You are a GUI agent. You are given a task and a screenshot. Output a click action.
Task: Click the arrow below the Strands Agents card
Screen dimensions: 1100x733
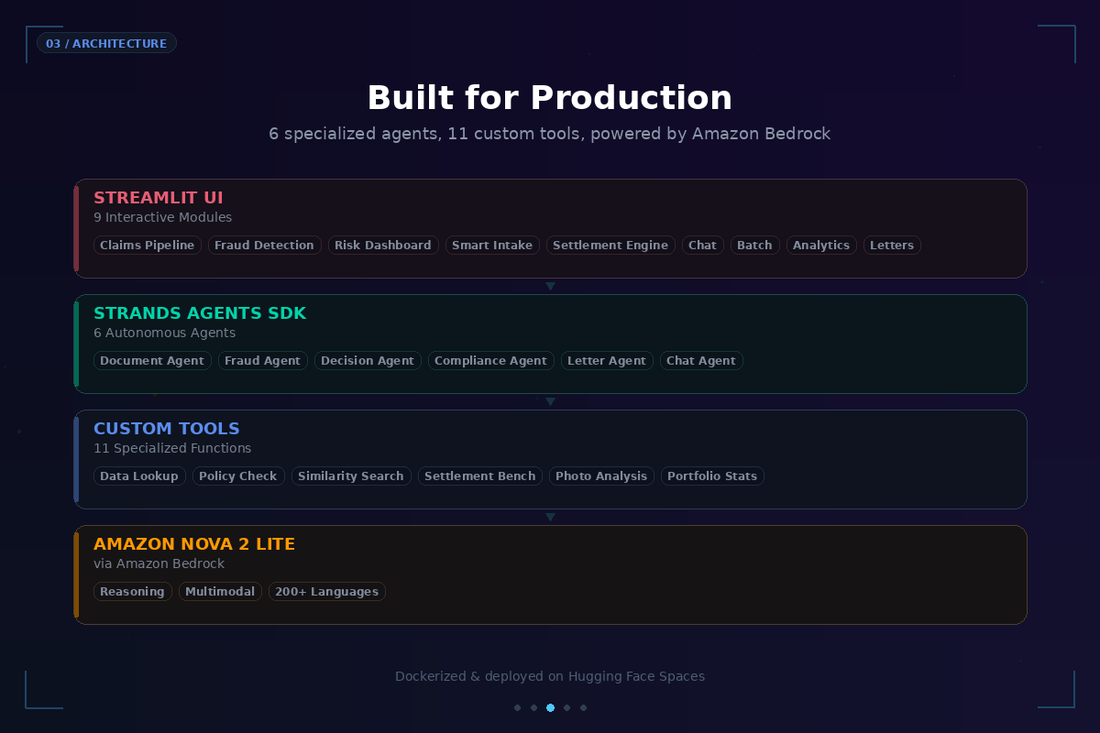550,401
